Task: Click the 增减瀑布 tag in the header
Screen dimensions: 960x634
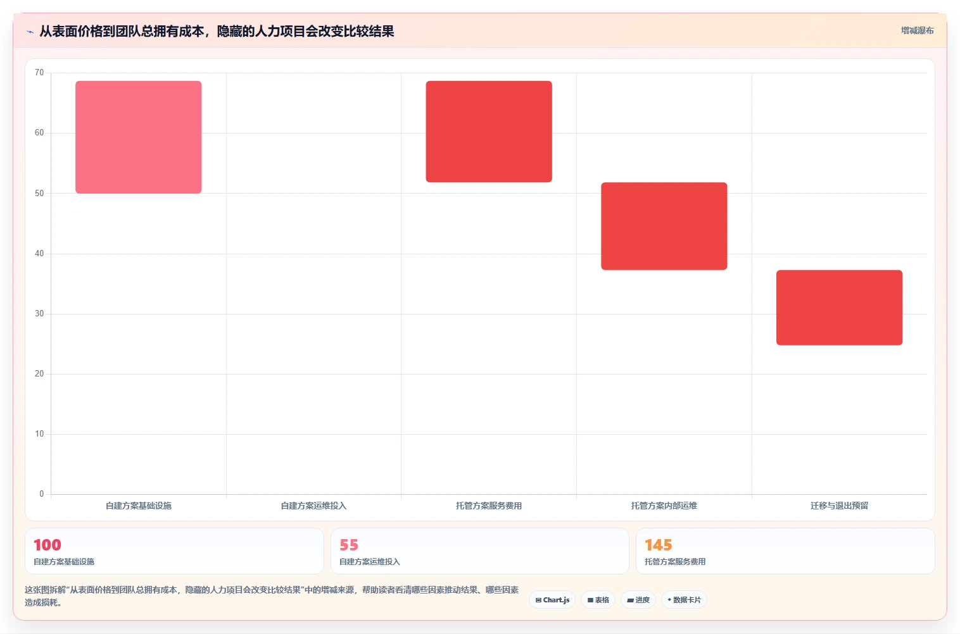Action: click(x=917, y=30)
